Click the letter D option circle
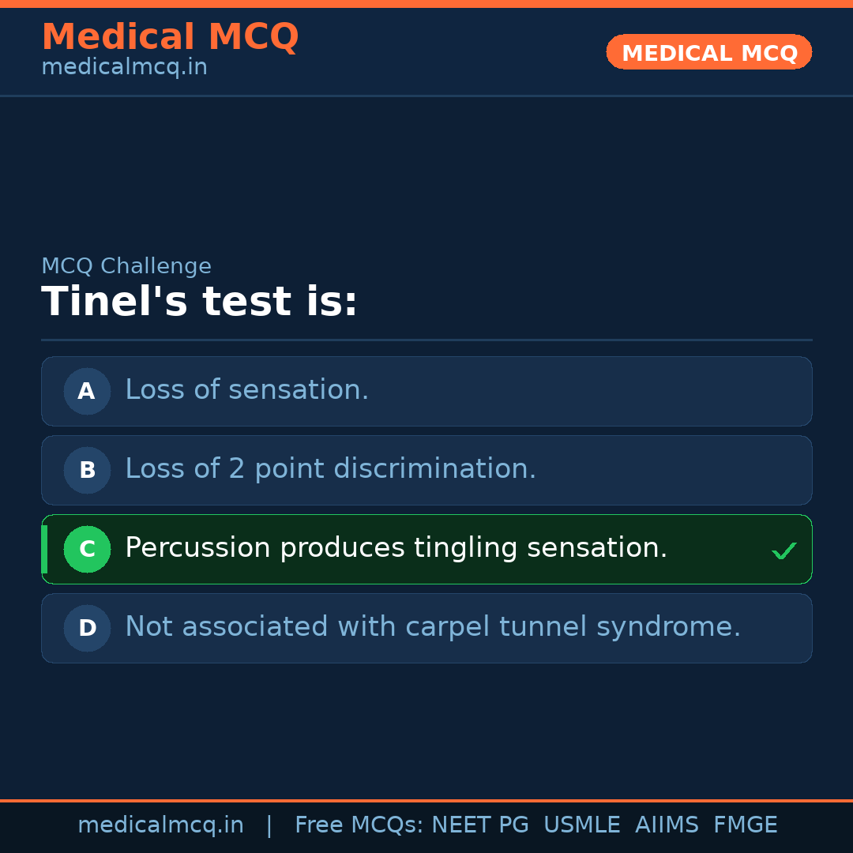Image resolution: width=853 pixels, height=853 pixels. coord(87,628)
